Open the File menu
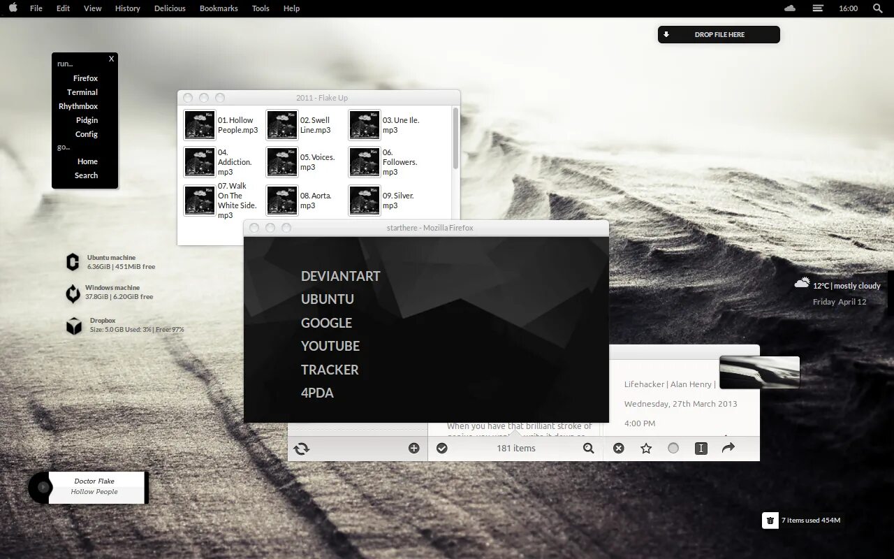Screen dimensions: 894x559 click(36, 8)
